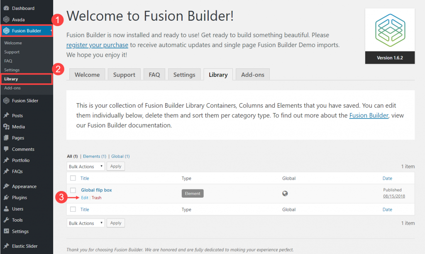Click the Fusion Builder version logo thumbnail
The width and height of the screenshot is (425, 254).
click(x=389, y=36)
